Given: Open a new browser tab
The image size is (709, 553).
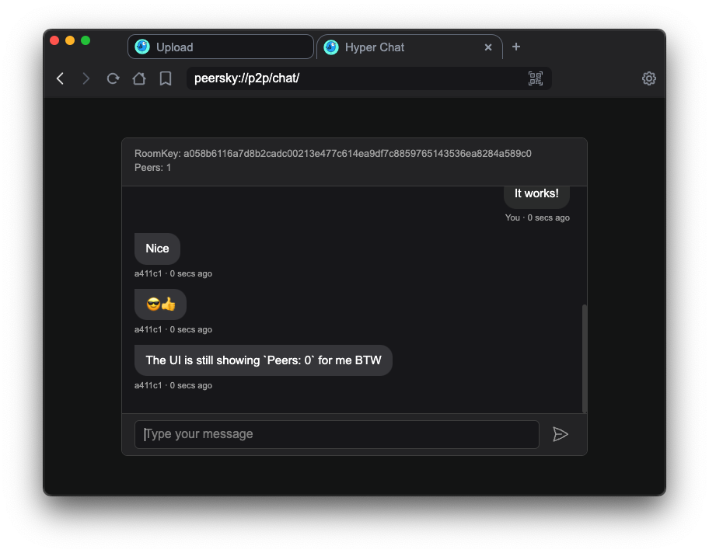Looking at the screenshot, I should point(516,47).
